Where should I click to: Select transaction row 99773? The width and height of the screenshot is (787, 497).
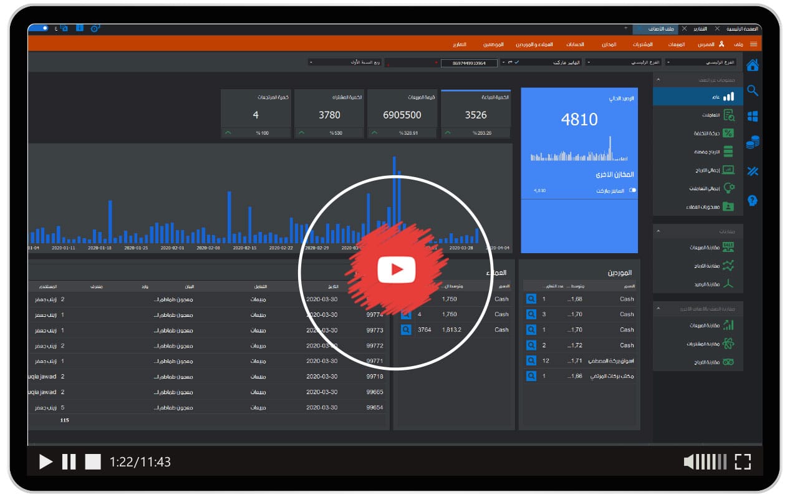(206, 330)
